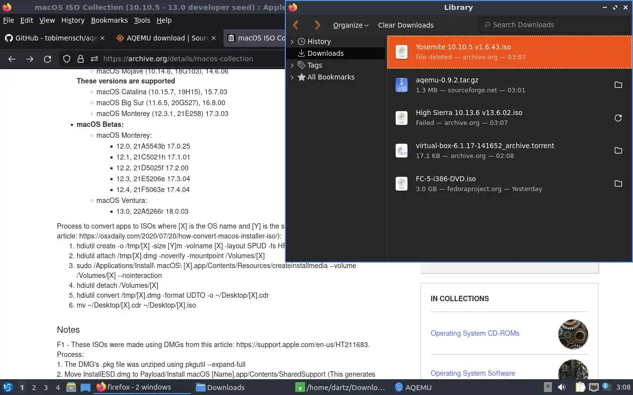Open Firefox Tools menu
The image size is (633, 395).
[x=142, y=20]
